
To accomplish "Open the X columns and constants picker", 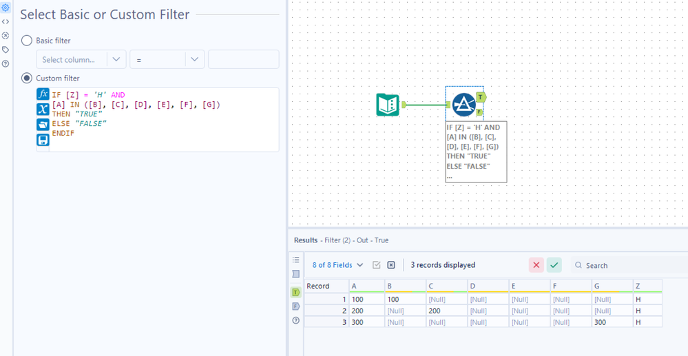I will pyautogui.click(x=43, y=109).
